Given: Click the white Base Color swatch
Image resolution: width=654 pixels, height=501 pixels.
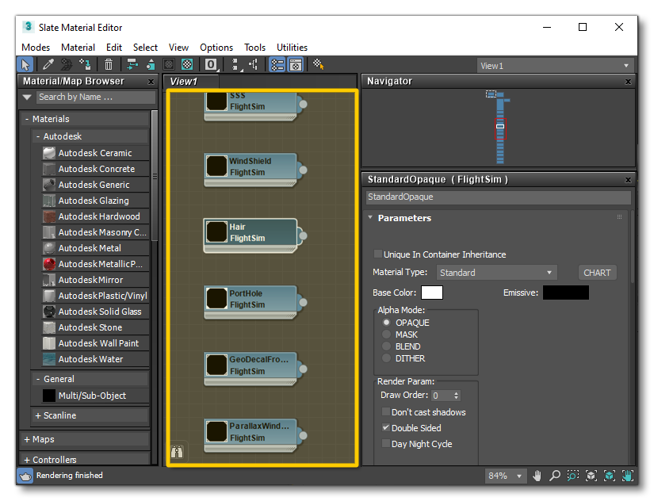Looking at the screenshot, I should pos(432,293).
